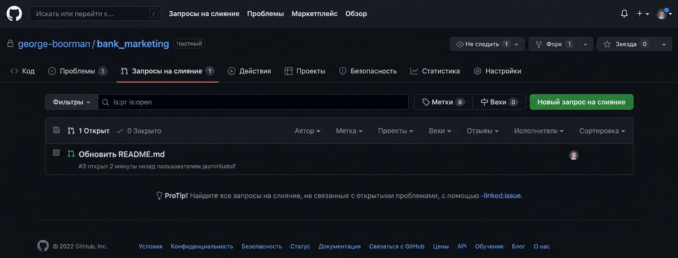Switch to the repository 'Проблемы' tab
The width and height of the screenshot is (678, 258).
click(x=77, y=71)
